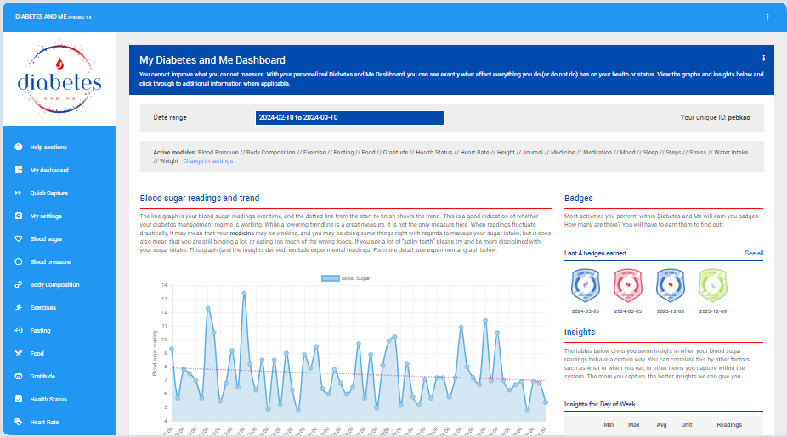Click the My dashboard icon in sidebar
Screen dimensions: 787x437
[x=19, y=170]
